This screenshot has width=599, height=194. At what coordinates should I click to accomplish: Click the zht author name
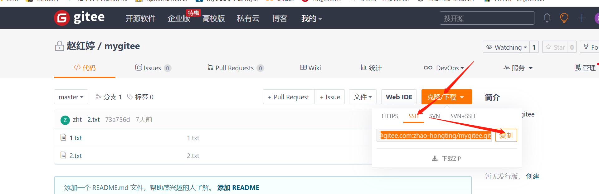(77, 120)
